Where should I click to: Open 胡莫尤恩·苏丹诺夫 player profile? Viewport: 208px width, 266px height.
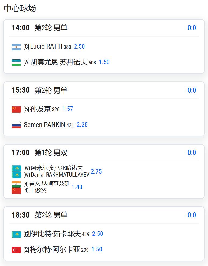coord(59,62)
